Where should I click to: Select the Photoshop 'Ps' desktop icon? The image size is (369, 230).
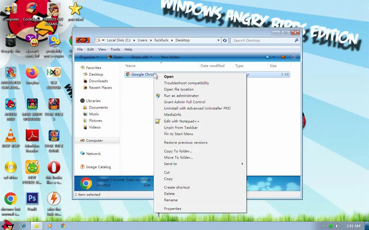coord(32,201)
